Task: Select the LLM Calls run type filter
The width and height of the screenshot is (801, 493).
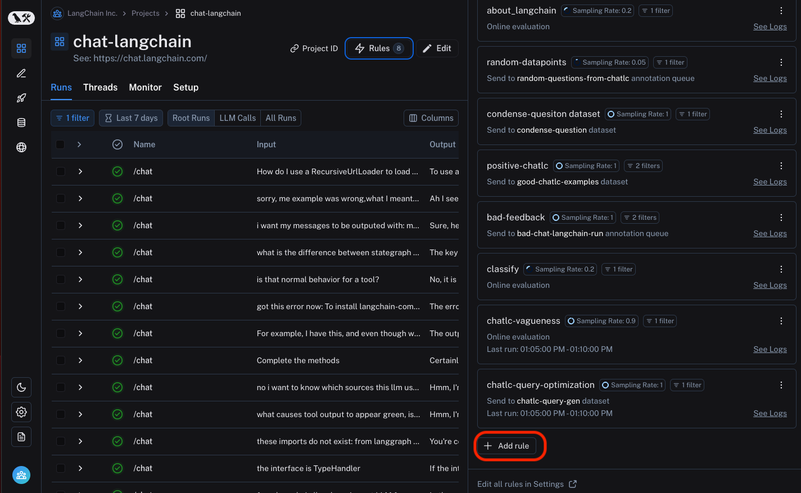Action: coord(237,118)
